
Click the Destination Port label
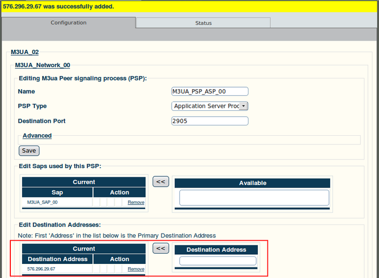point(42,121)
